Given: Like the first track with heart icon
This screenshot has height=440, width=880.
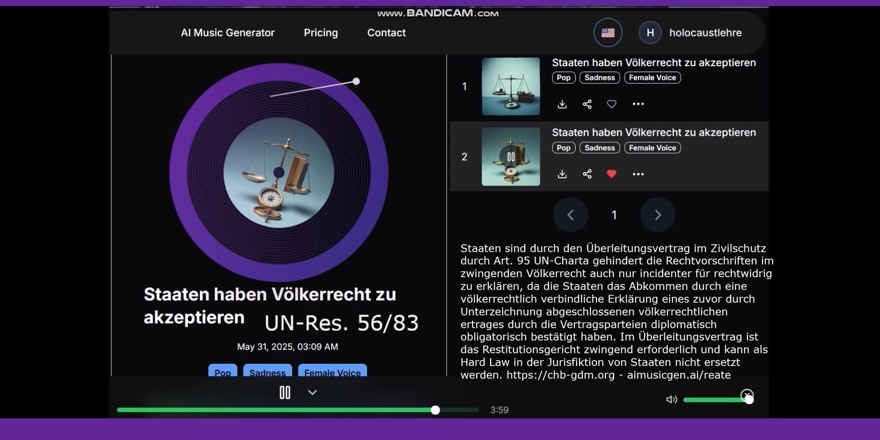Looking at the screenshot, I should [612, 104].
